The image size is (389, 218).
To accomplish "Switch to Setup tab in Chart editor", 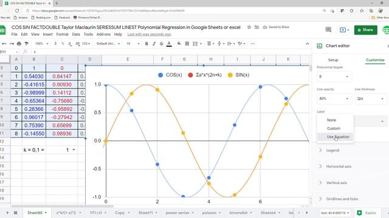I will (333, 60).
